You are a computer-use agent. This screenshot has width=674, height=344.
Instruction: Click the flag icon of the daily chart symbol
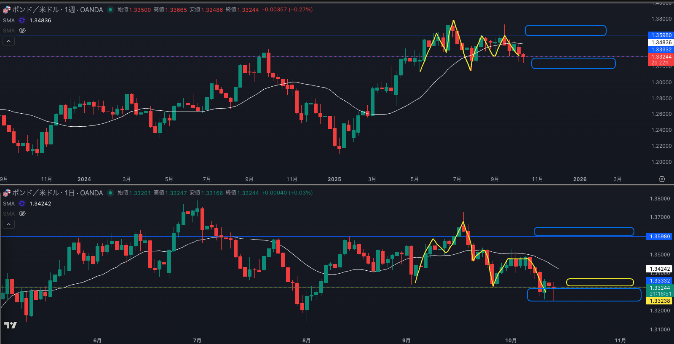(x=7, y=193)
